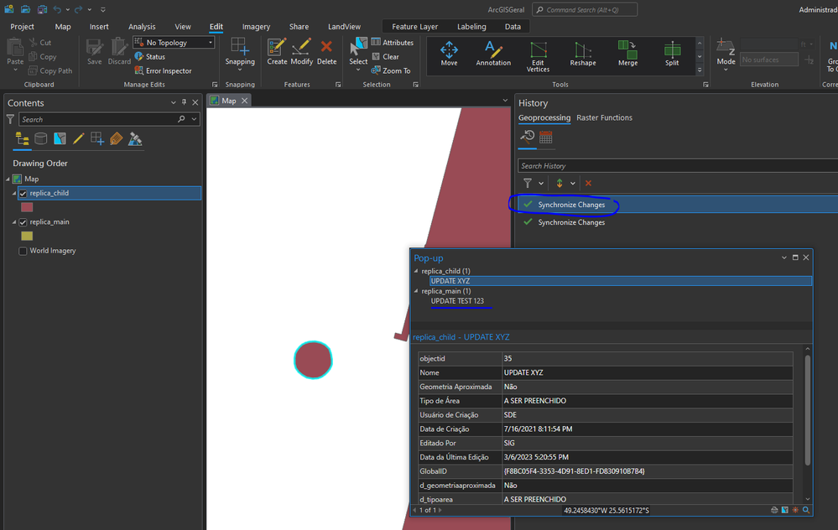
Task: Click the first Synchronize Changes history entry
Action: [571, 205]
